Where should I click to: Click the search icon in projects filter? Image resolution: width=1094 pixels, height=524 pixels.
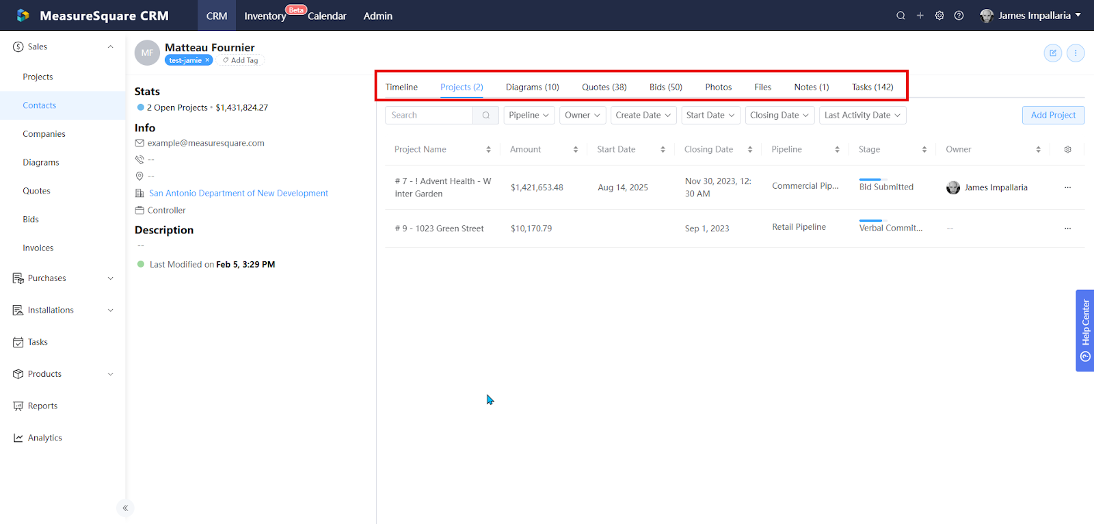486,115
